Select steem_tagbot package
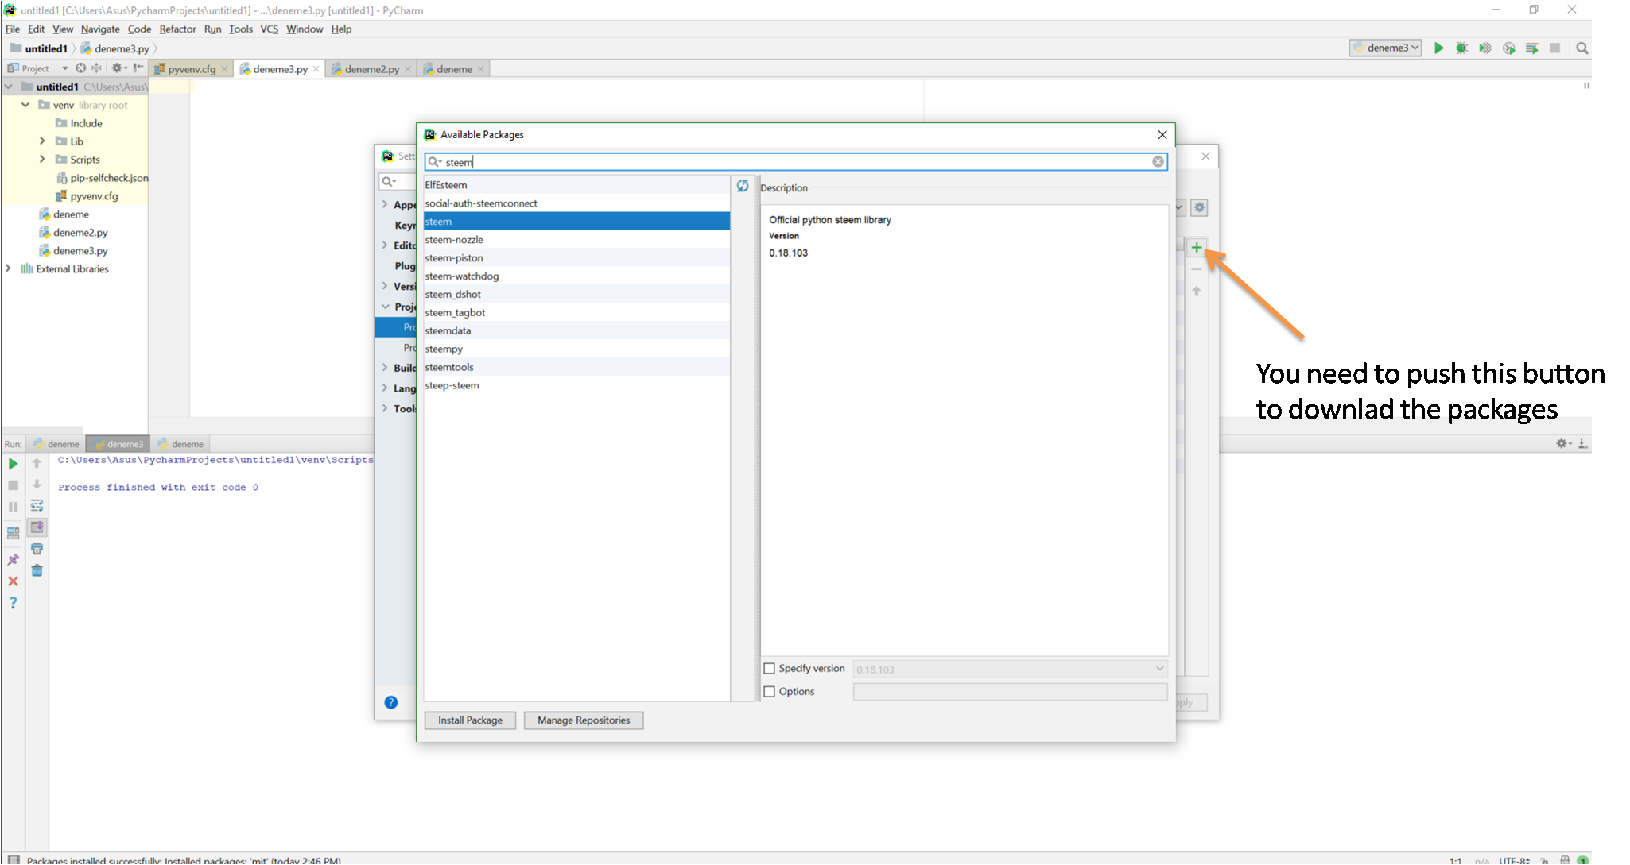The height and width of the screenshot is (865, 1630). [576, 313]
